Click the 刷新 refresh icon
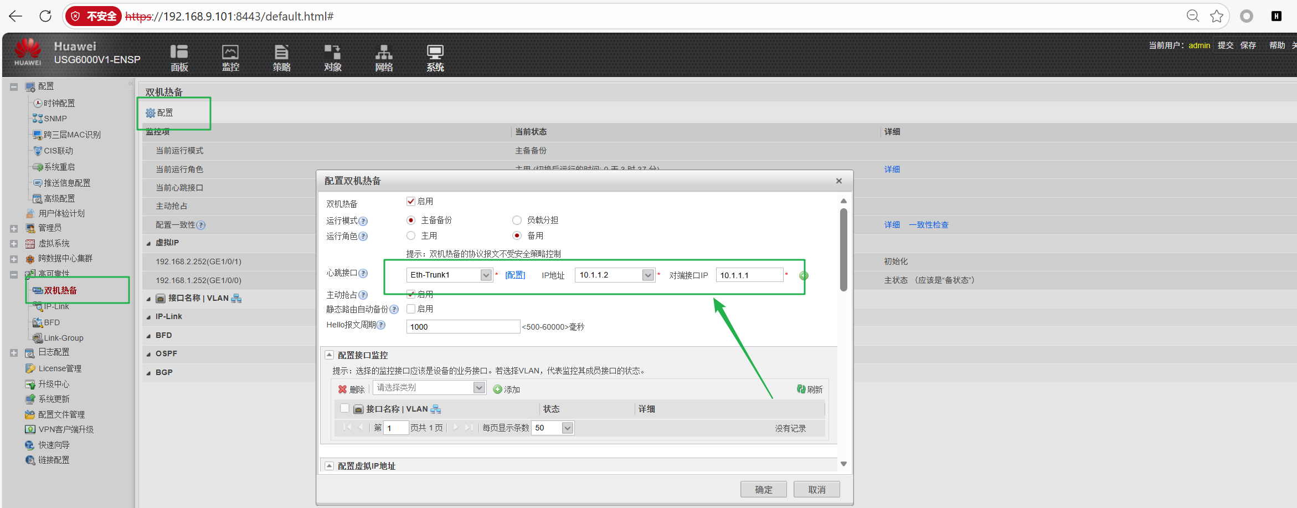This screenshot has width=1297, height=508. (x=801, y=389)
